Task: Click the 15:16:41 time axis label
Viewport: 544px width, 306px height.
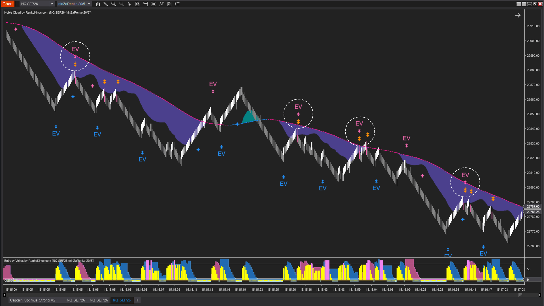Action: tap(470, 290)
